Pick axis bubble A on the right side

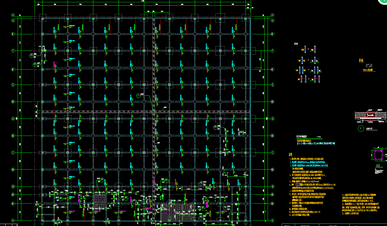273,220
